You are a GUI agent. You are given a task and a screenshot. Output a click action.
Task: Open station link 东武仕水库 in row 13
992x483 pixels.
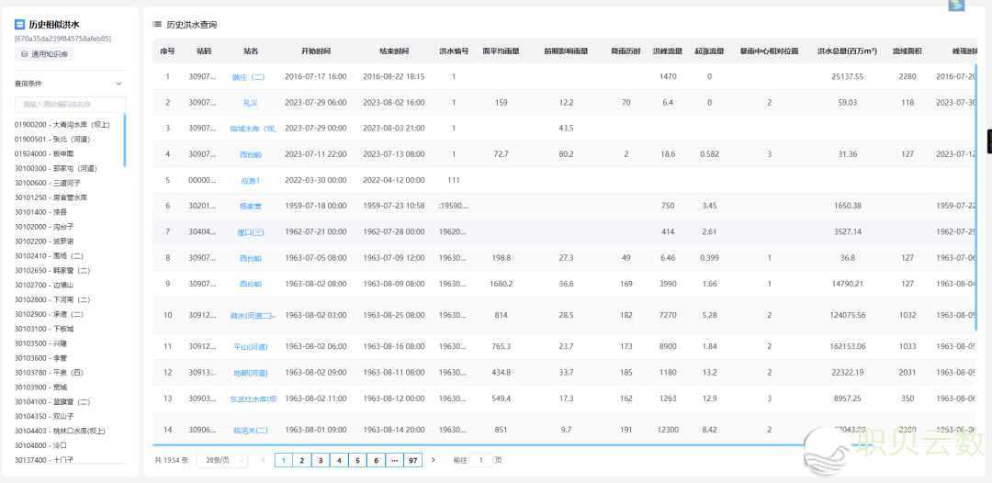254,399
